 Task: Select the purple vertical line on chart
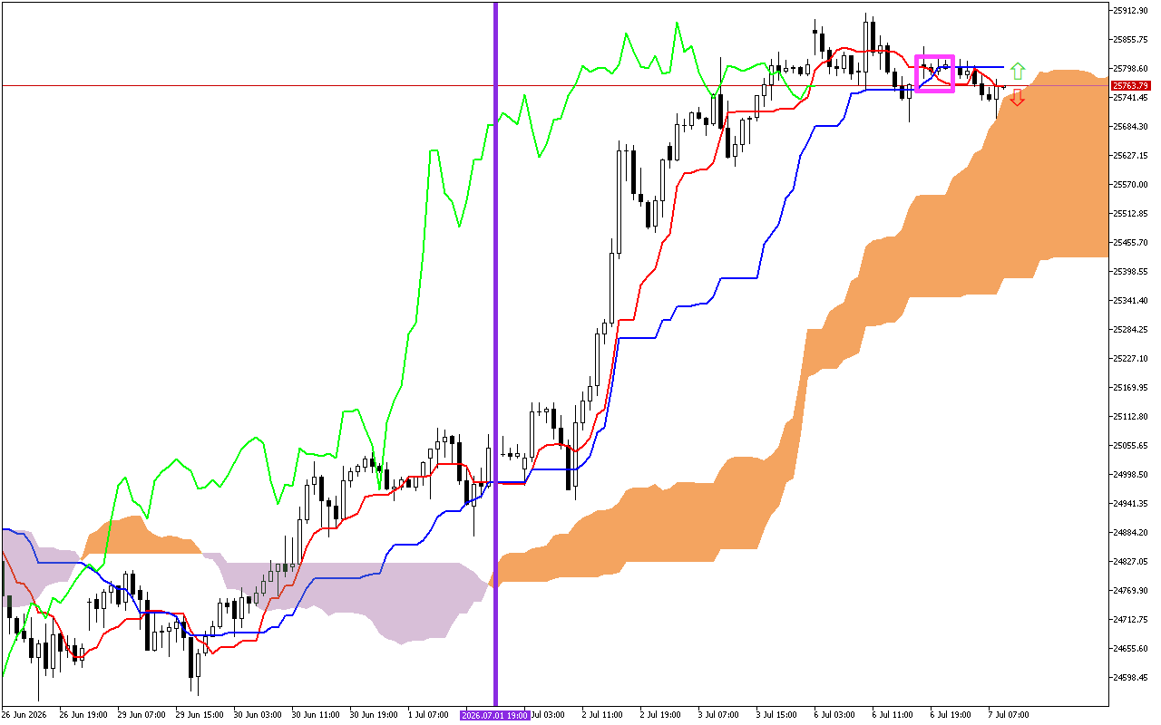click(x=495, y=353)
